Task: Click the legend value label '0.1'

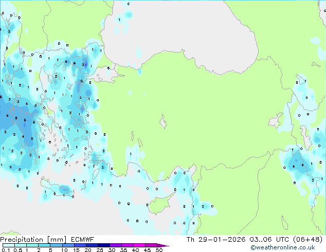Action: click(x=6, y=250)
